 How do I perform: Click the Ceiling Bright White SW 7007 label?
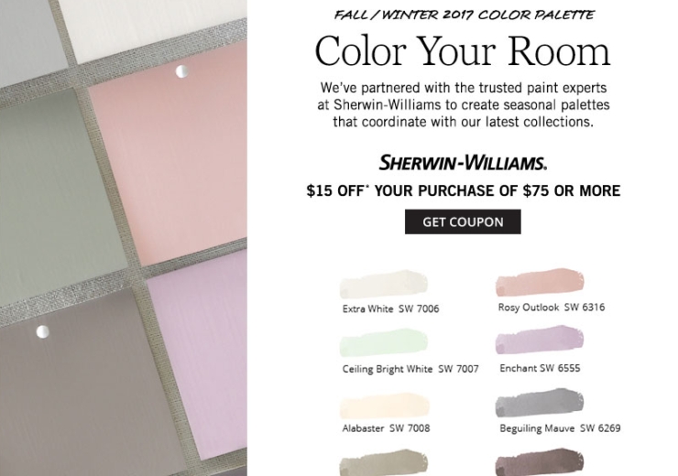coord(410,369)
